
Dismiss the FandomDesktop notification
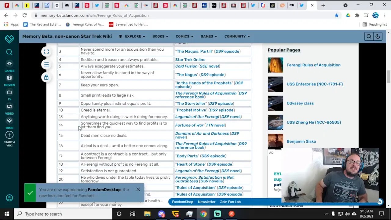[138, 189]
